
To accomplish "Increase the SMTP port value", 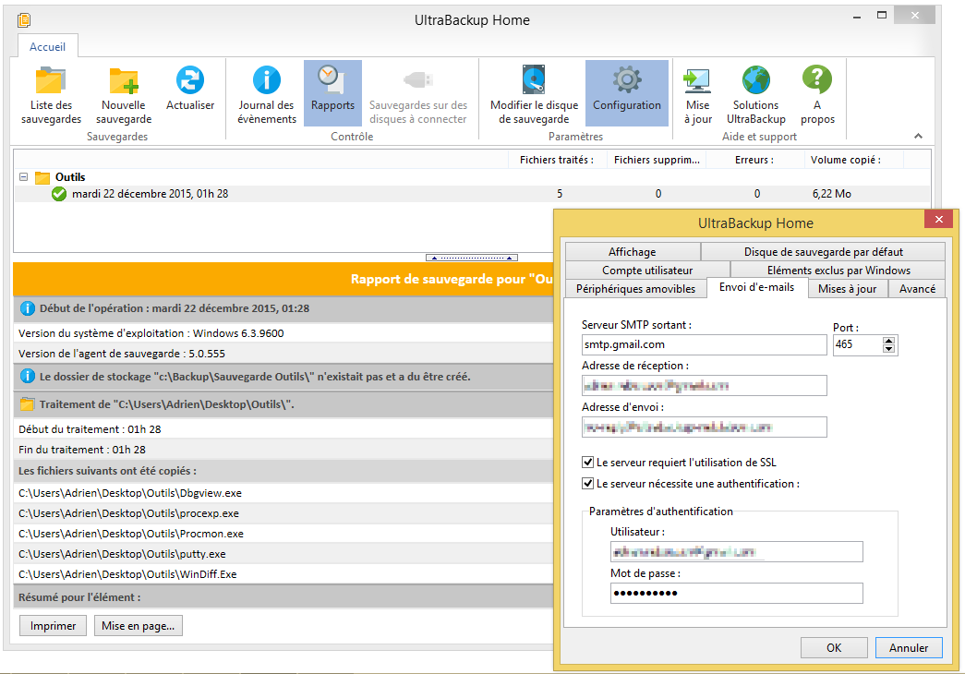I will tap(889, 340).
